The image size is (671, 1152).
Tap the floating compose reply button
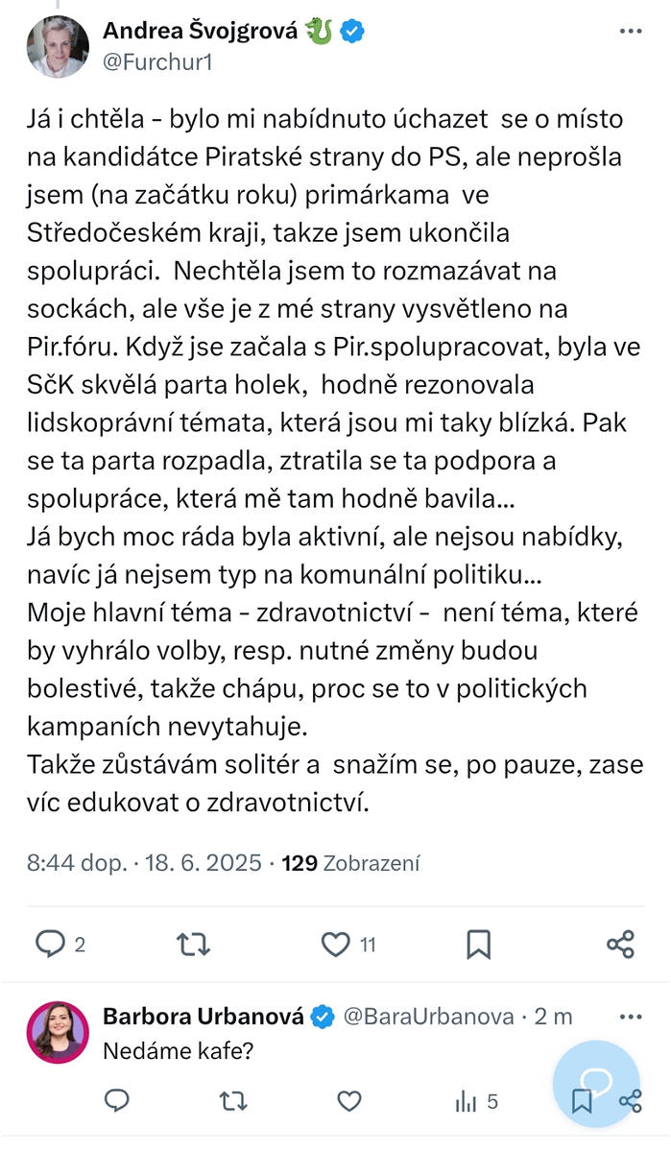pyautogui.click(x=595, y=1084)
